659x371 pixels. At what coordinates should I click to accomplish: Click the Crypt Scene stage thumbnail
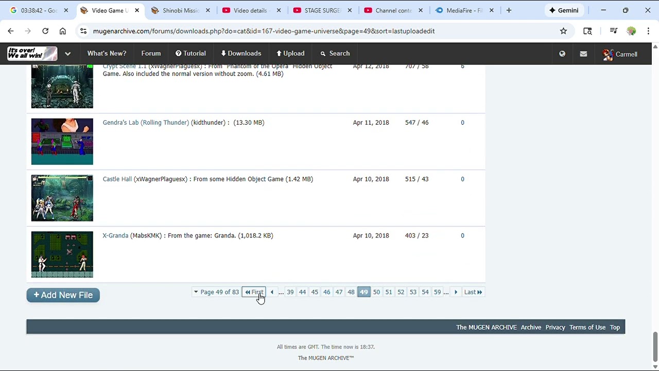[62, 87]
